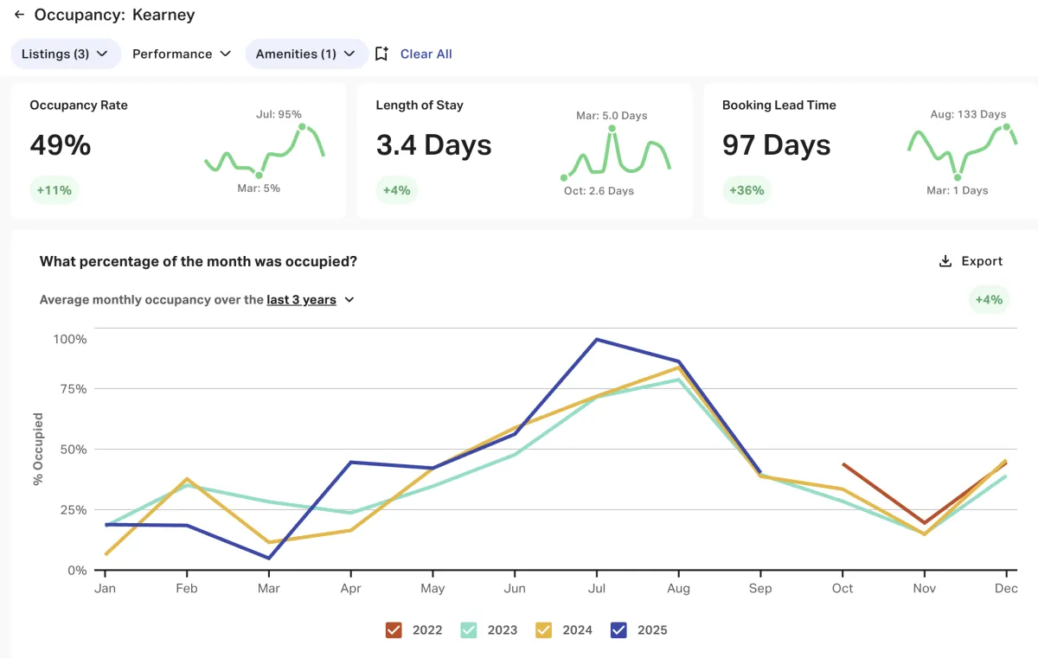The width and height of the screenshot is (1038, 658).
Task: Uncheck the 2022 legend checkbox
Action: click(x=394, y=630)
